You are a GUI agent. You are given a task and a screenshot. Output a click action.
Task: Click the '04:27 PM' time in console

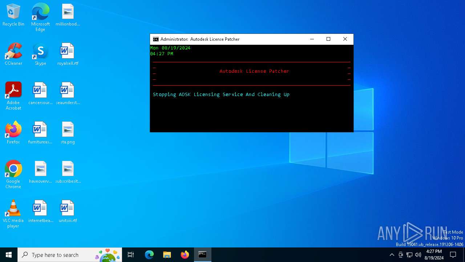pyautogui.click(x=162, y=54)
